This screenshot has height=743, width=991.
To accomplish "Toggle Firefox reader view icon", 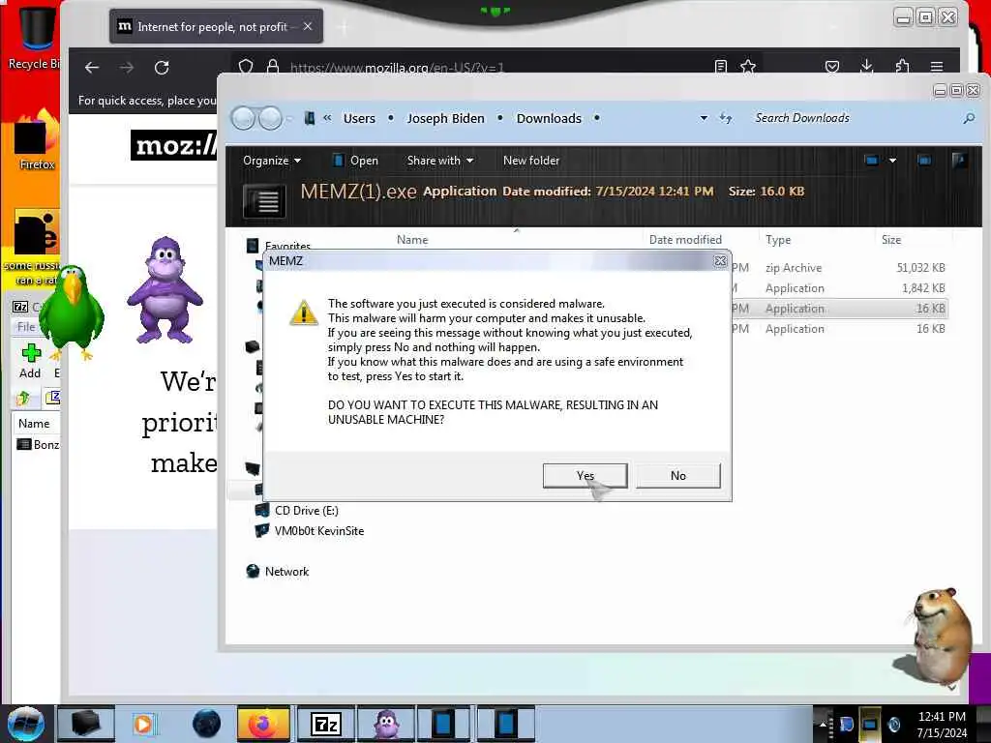I will click(720, 67).
